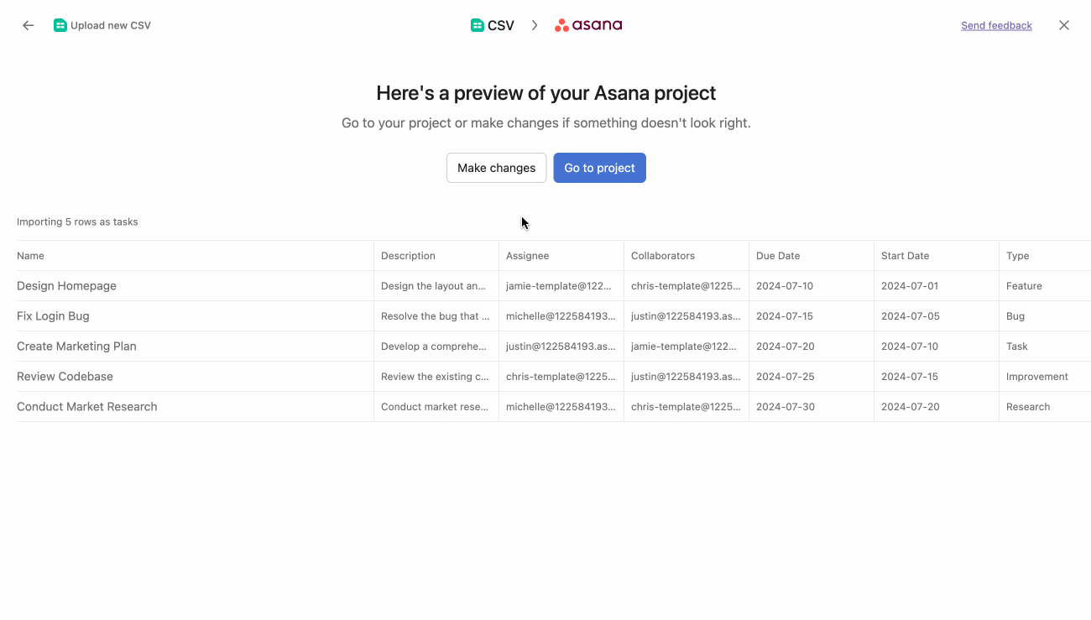Click the Type column header

point(1017,256)
